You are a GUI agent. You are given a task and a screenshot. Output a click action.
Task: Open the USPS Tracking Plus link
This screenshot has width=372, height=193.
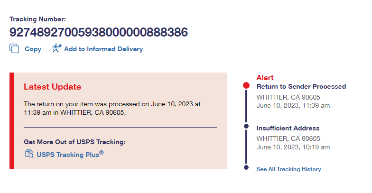point(70,154)
